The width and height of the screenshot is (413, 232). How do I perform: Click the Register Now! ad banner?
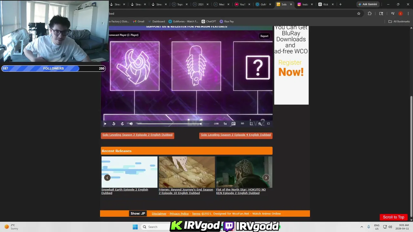pyautogui.click(x=291, y=65)
